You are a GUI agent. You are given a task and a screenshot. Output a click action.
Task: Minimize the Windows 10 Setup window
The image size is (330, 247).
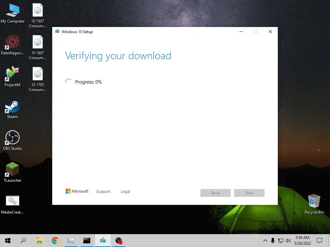pos(241,32)
